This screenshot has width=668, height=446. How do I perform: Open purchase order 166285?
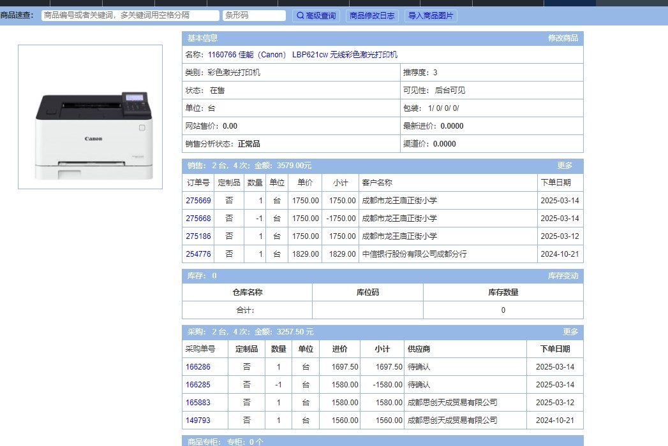(198, 385)
